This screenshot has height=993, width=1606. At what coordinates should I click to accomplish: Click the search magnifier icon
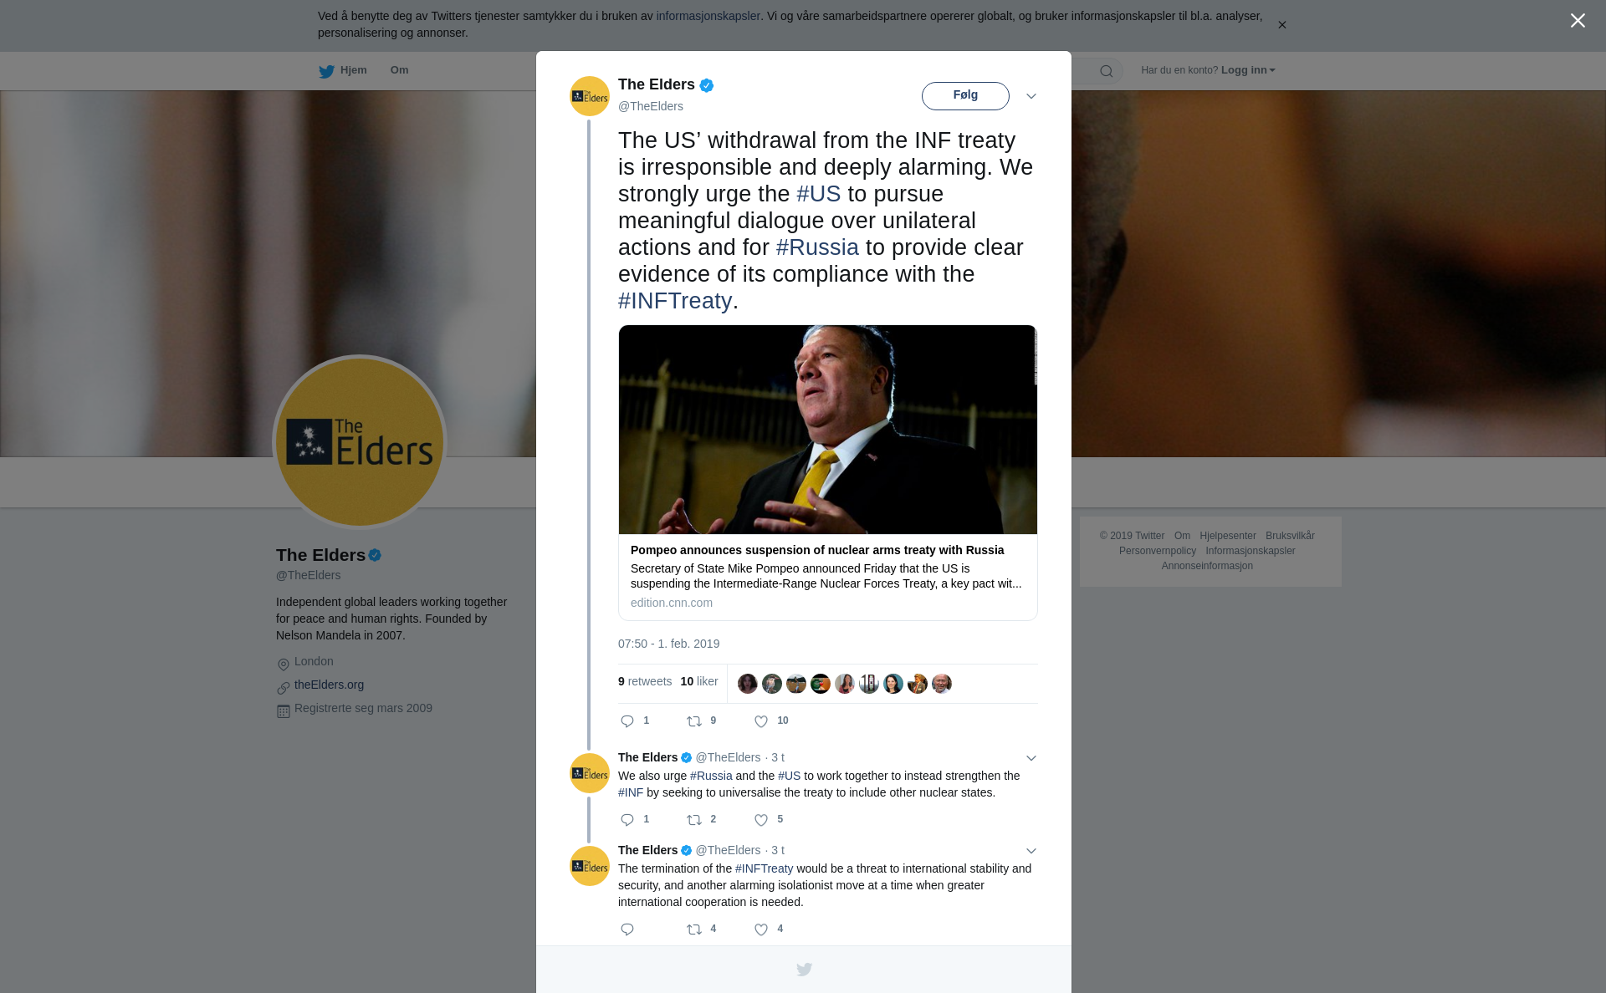[x=1107, y=71]
